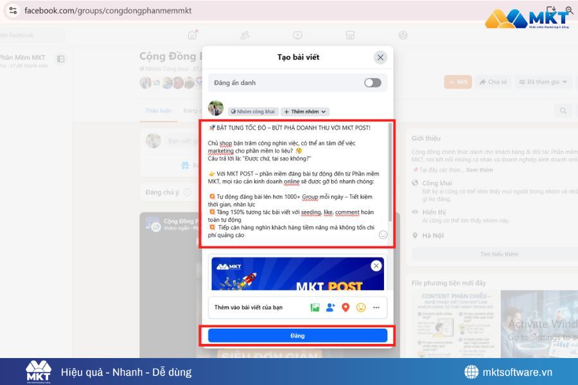Remove the MKT POST link preview
The width and height of the screenshot is (578, 385).
coord(376,266)
